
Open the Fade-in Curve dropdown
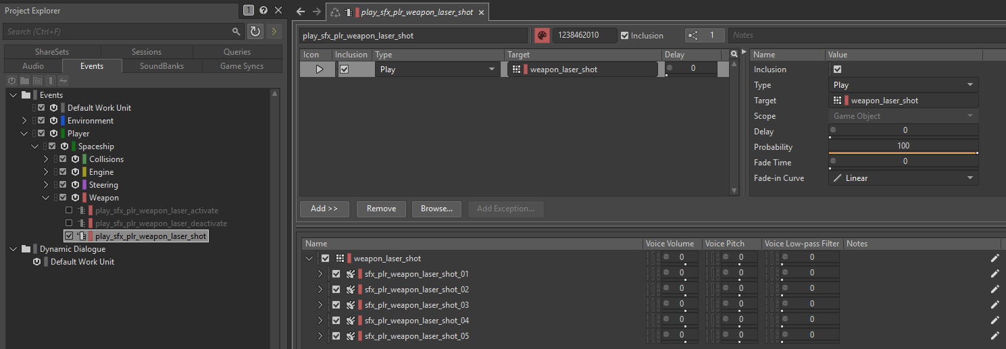point(903,178)
